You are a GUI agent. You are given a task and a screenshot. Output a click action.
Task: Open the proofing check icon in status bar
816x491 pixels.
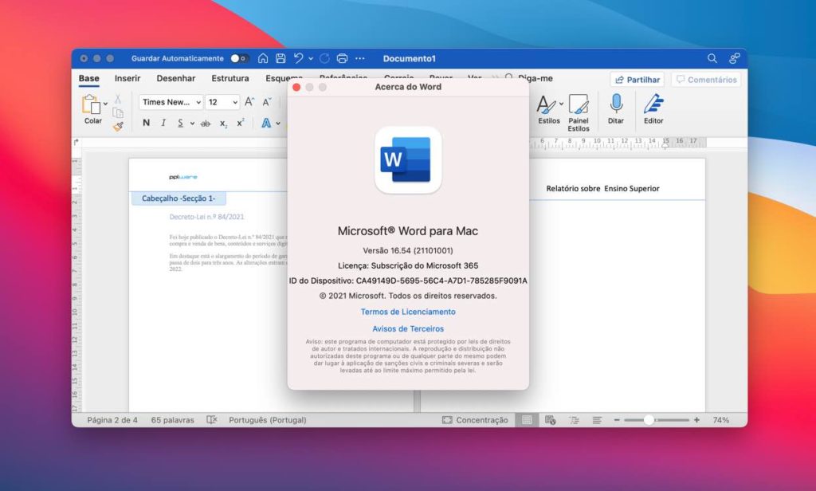(211, 420)
